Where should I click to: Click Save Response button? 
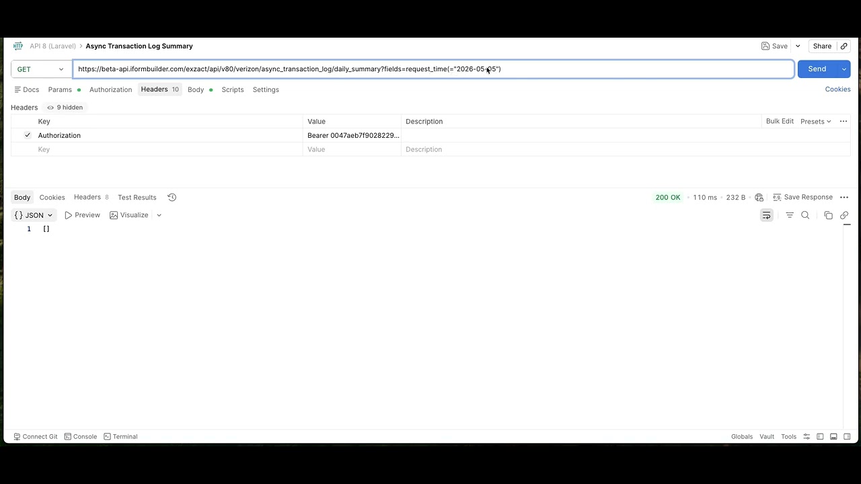tap(802, 198)
